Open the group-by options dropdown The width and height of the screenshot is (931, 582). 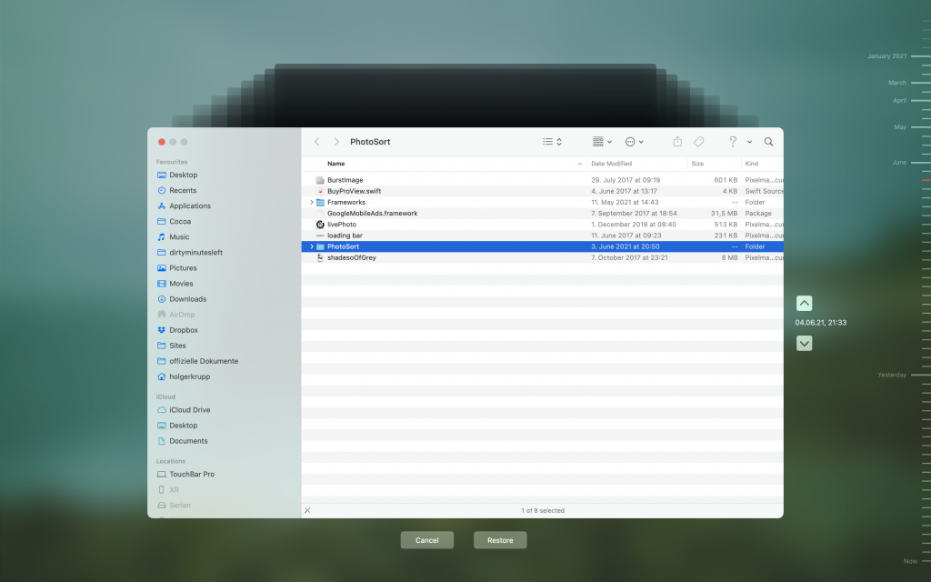(x=602, y=142)
